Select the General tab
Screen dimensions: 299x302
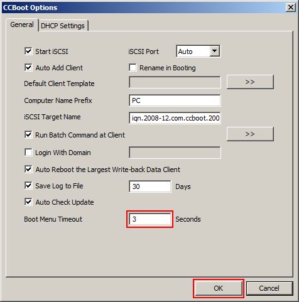tap(22, 24)
